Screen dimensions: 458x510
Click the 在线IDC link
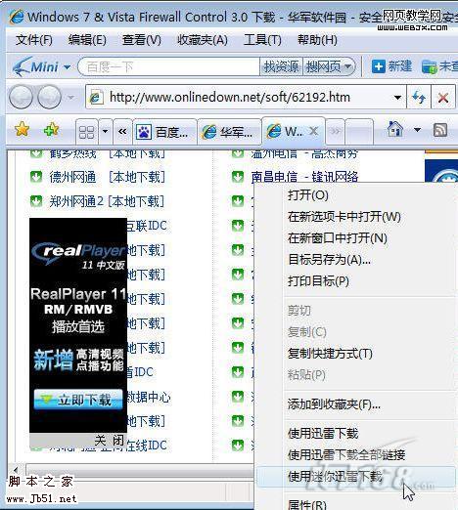[x=147, y=446]
